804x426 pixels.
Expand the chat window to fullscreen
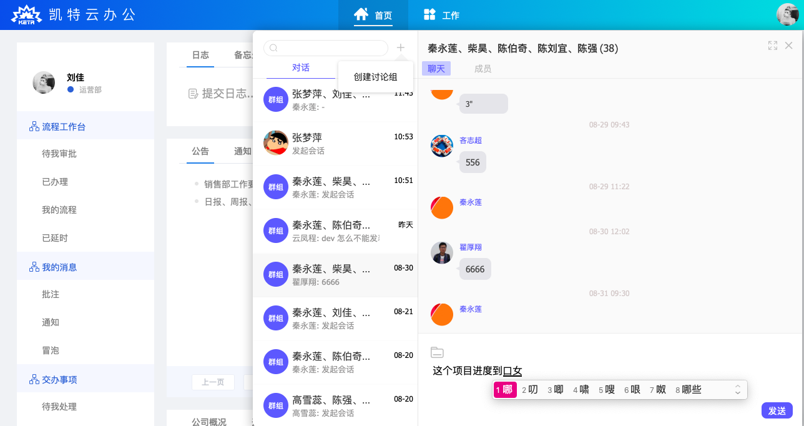(773, 46)
